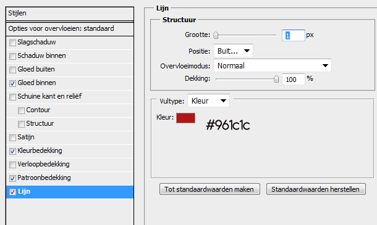This screenshot has width=377, height=225.
Task: Open the Overvloeimodus Normaal dropdown
Action: (273, 65)
